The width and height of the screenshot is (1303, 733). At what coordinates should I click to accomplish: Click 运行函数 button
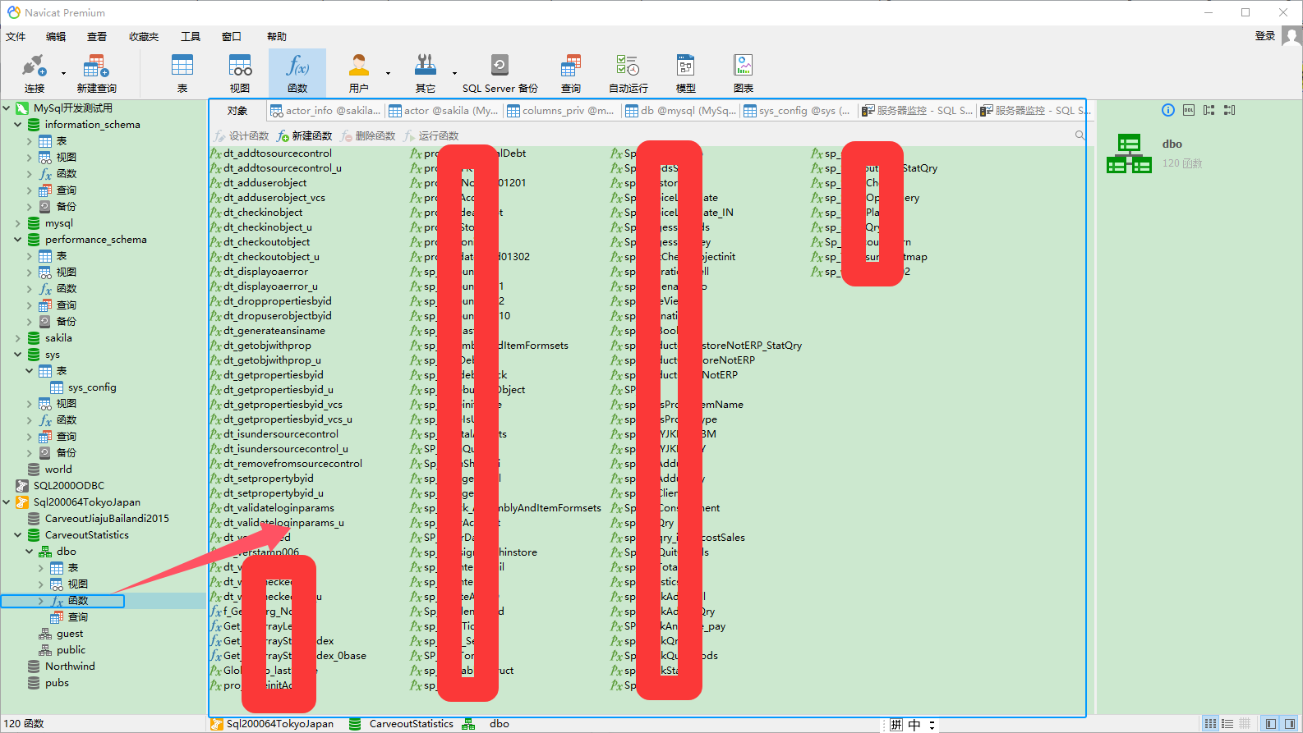point(431,135)
